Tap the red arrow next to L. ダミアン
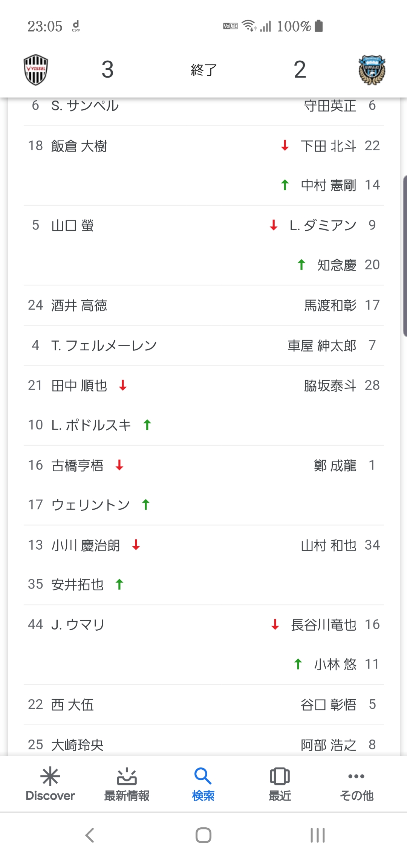This screenshot has height=859, width=407. coord(274,225)
